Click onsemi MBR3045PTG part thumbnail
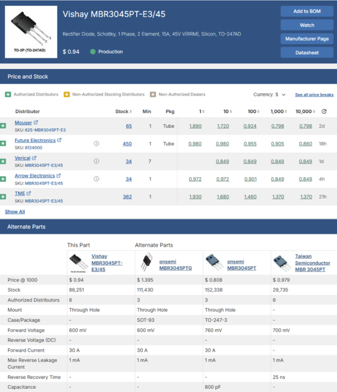 point(147,262)
